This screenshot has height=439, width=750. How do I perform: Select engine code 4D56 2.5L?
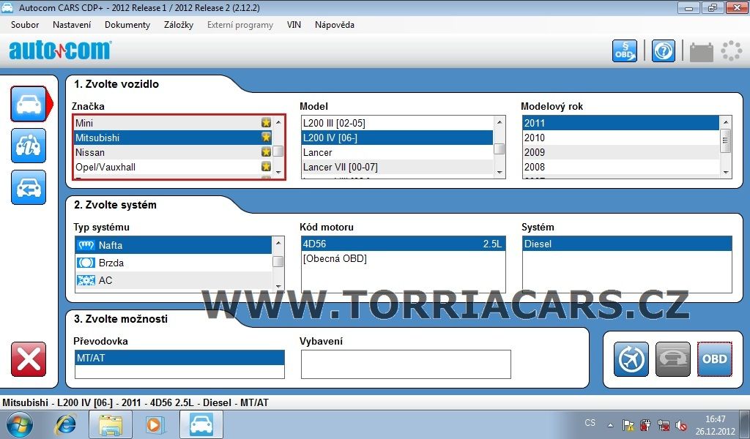point(403,244)
